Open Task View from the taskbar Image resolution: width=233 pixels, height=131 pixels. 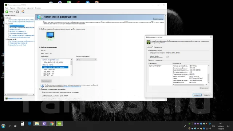pos(15,126)
